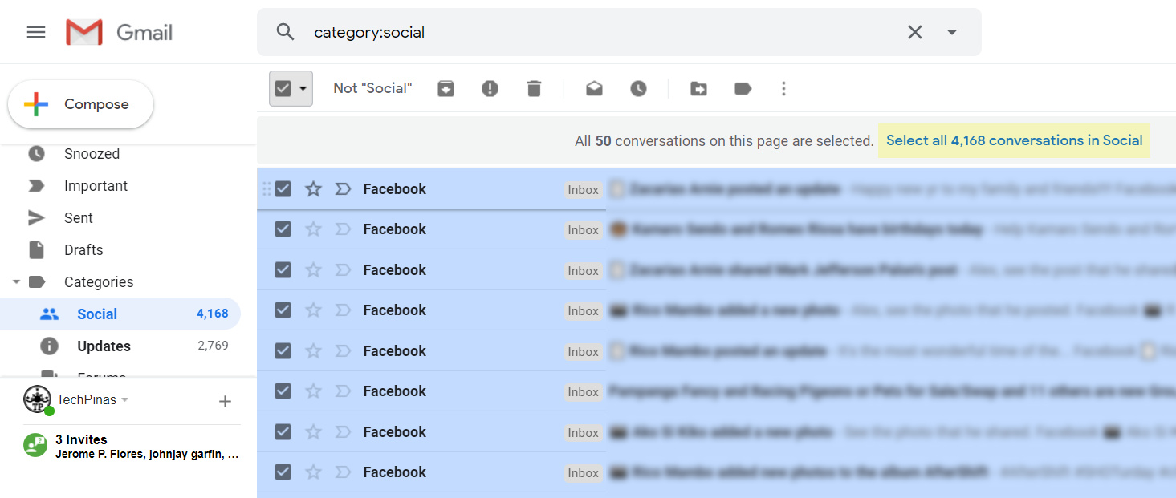The image size is (1176, 498).
Task: Toggle the select-all checkbox in toolbar
Action: (x=283, y=88)
